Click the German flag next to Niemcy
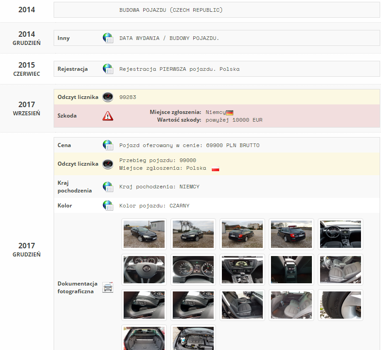The width and height of the screenshot is (381, 350). point(230,112)
